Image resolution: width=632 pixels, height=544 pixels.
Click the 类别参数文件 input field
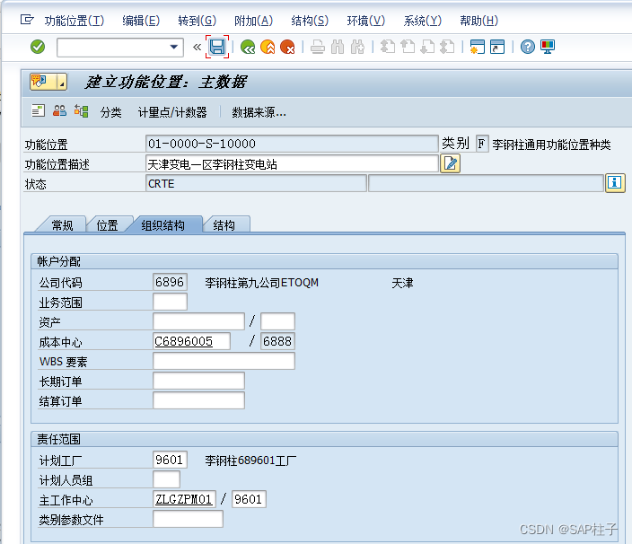point(188,519)
